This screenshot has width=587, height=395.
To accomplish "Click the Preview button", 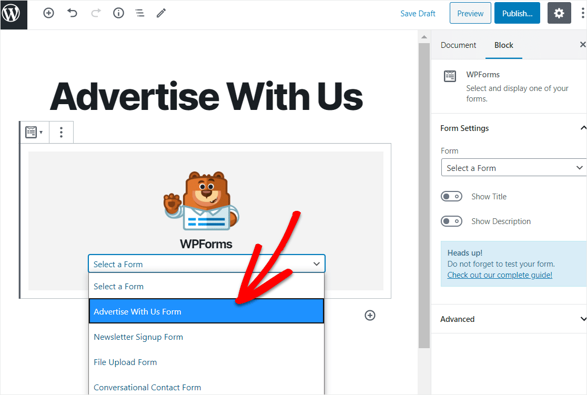I will point(470,14).
